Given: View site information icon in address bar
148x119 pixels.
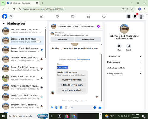Looking at the screenshot, I should [20, 9].
